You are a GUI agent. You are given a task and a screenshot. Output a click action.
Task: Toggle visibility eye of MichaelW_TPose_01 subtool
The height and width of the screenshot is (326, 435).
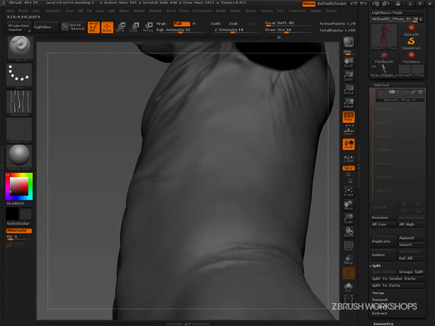click(421, 92)
